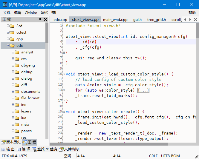Image resolution: width=199 pixels, height=159 pixels.
Task: Collapse the after_create fold at line 19
Action: 64,112
